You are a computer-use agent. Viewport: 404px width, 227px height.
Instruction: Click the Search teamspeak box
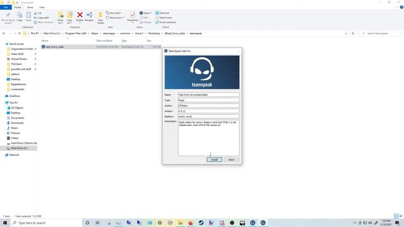pyautogui.click(x=380, y=33)
